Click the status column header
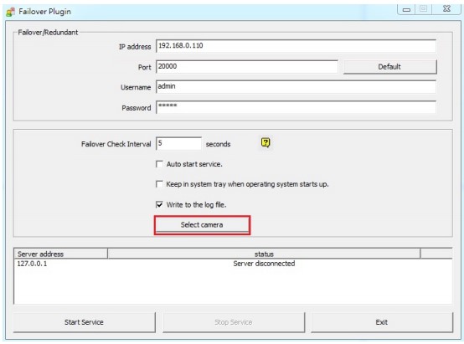 point(264,254)
